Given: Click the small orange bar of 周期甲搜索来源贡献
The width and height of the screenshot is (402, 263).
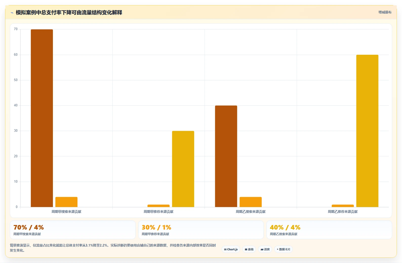Looking at the screenshot, I should (x=66, y=202).
